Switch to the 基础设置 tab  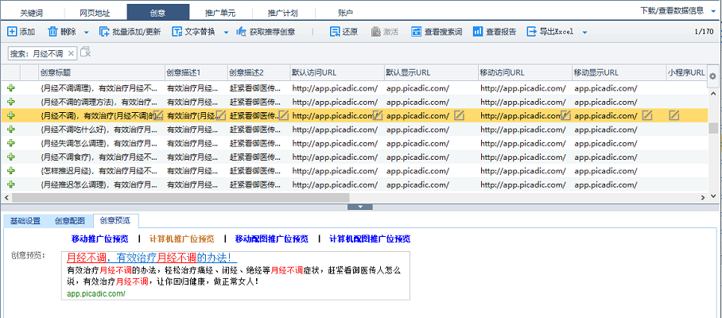pyautogui.click(x=25, y=221)
